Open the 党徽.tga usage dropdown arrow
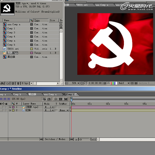The image size is (155, 155). coord(27,3)
